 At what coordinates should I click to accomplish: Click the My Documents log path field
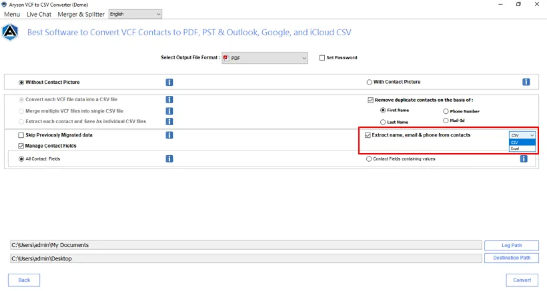coord(246,245)
